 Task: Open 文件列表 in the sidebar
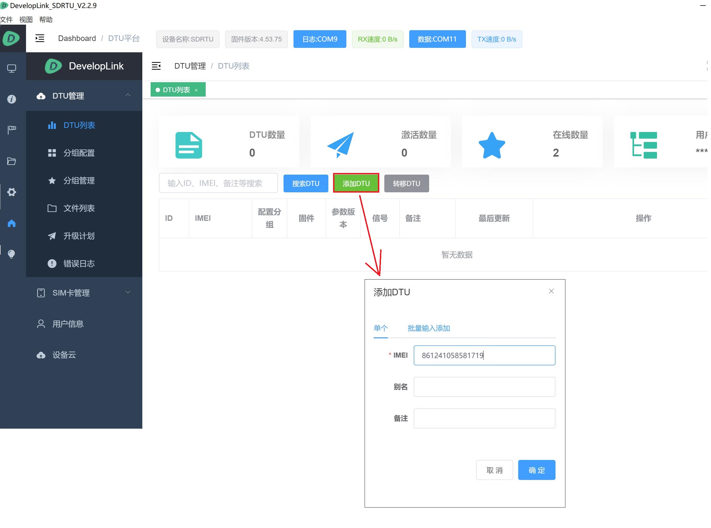(x=84, y=208)
